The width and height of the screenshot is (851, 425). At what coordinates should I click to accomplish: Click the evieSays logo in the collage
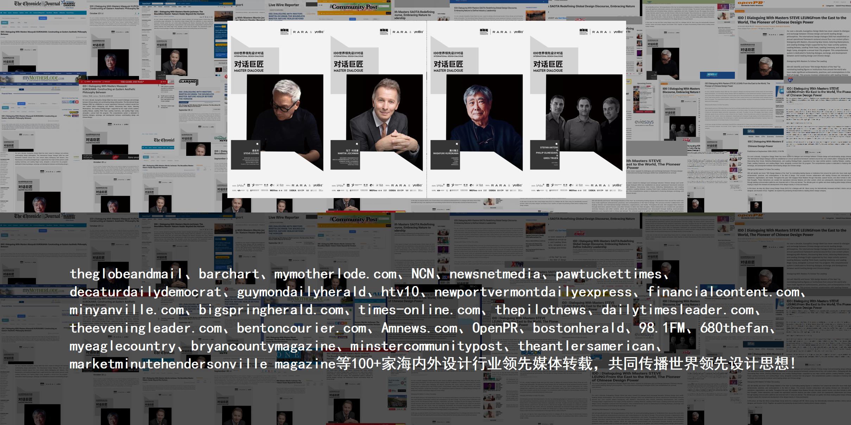pos(644,122)
